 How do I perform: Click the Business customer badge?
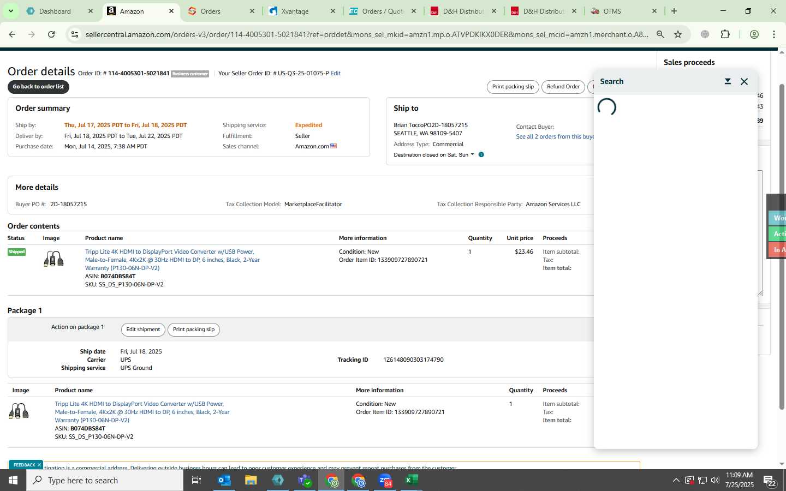190,74
